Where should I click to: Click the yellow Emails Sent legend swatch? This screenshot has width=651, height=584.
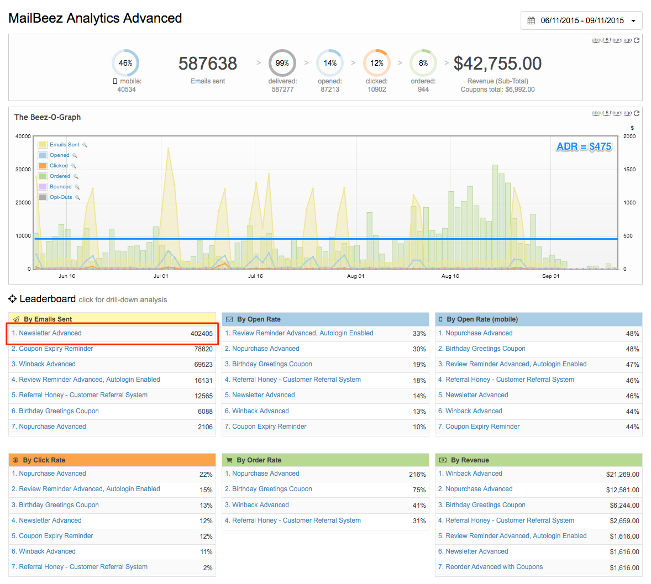[x=43, y=145]
